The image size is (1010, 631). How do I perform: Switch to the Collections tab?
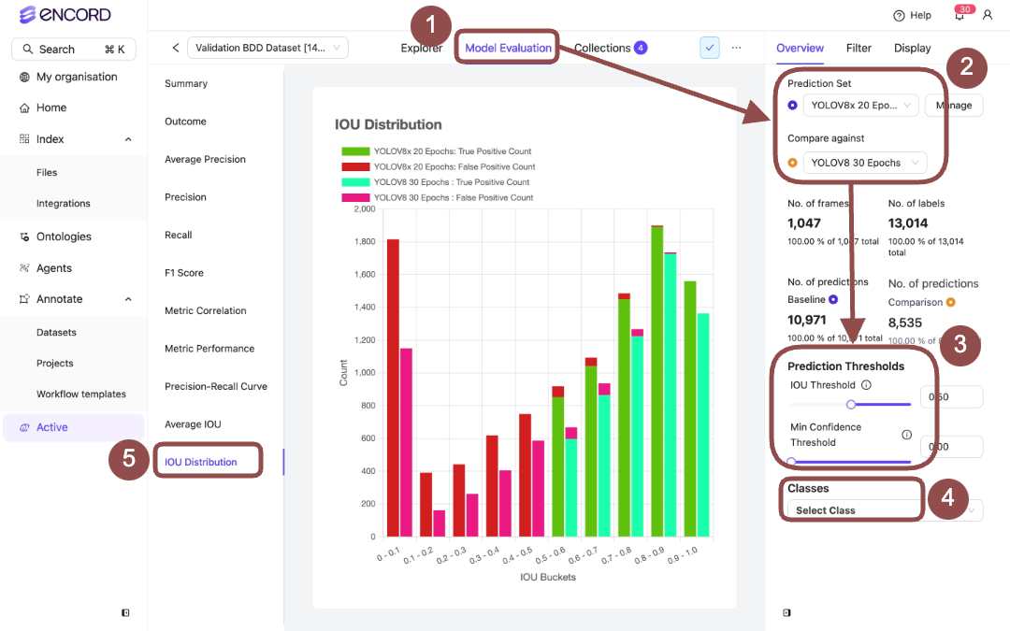click(602, 49)
